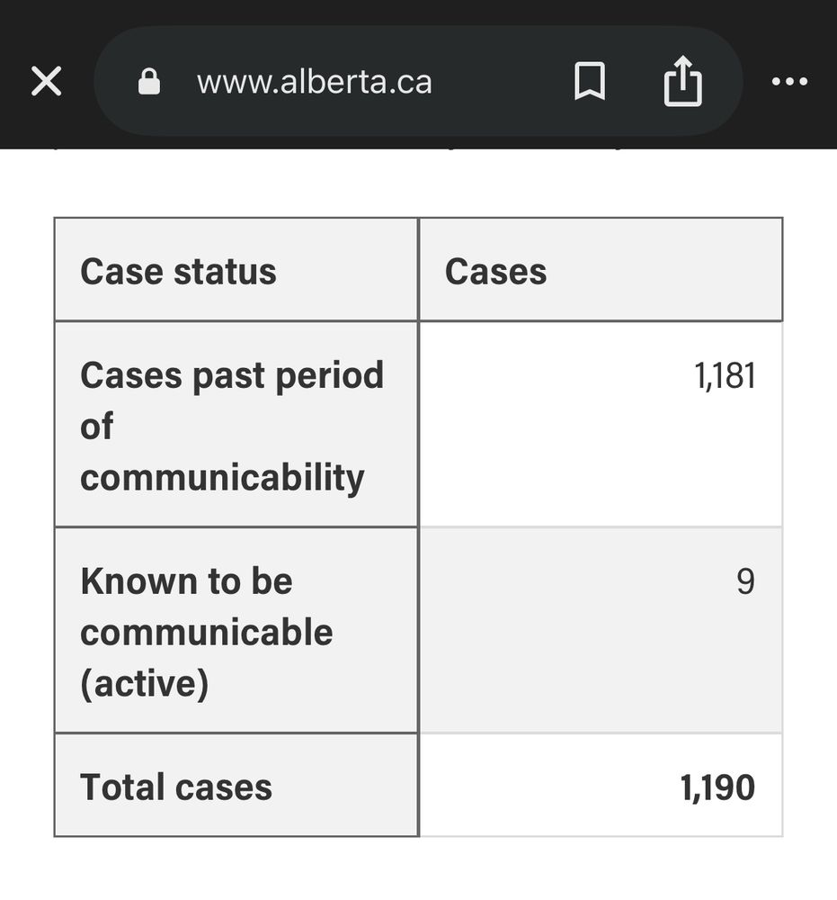Tap the 'Total cases' row label

[x=176, y=787]
